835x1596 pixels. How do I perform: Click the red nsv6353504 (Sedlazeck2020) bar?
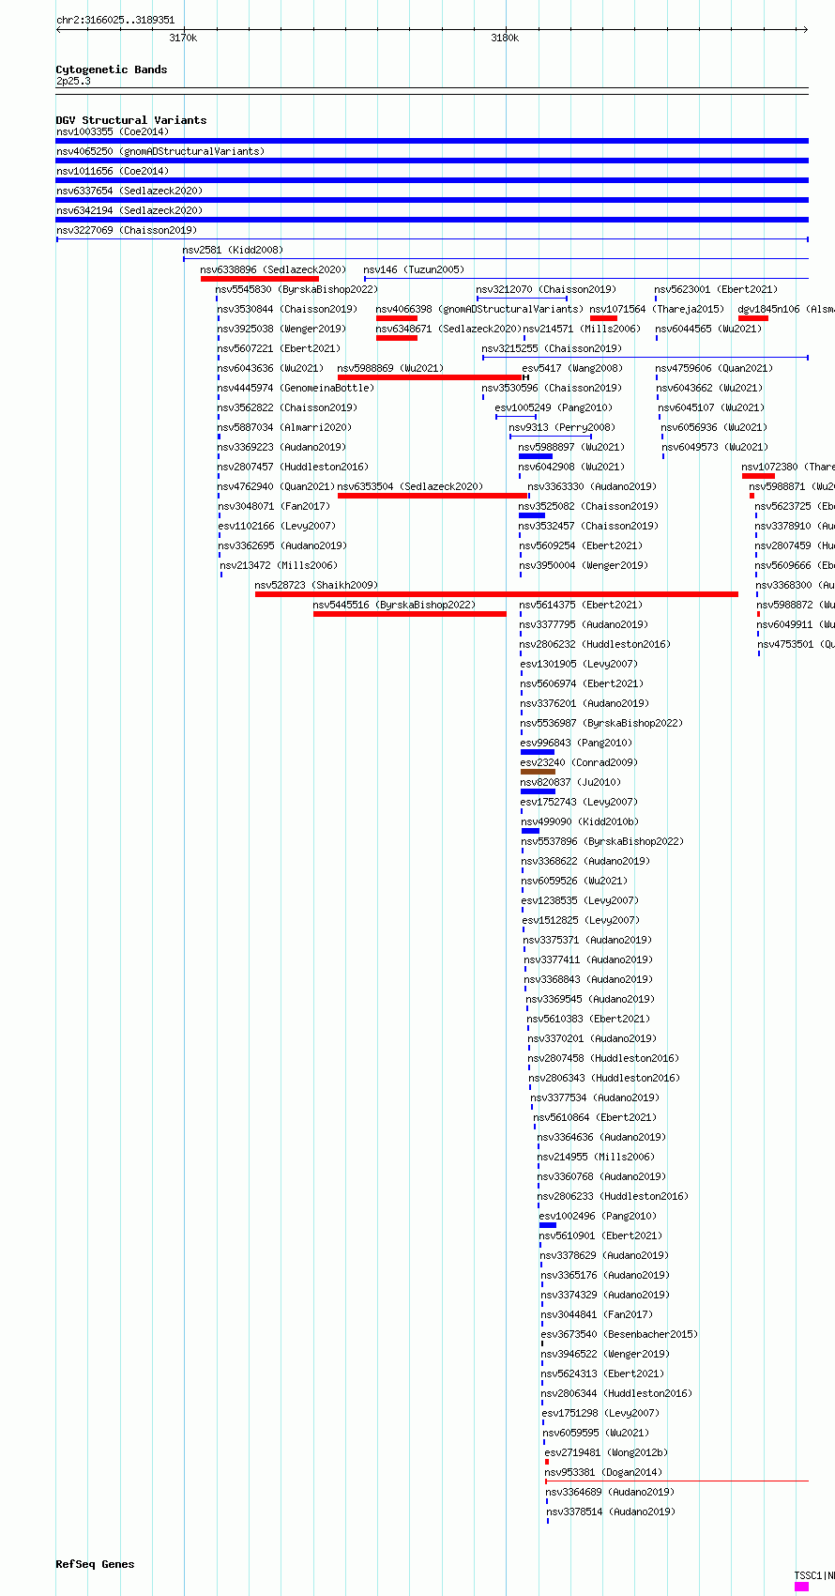pos(433,496)
